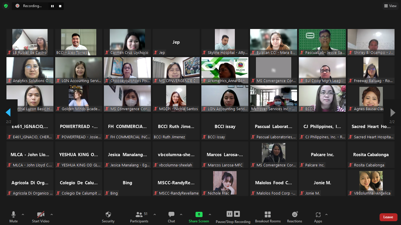
Task: Open the View layout menu
Action: 390,6
